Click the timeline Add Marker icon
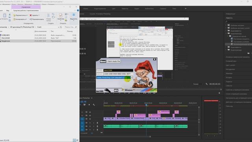Viewport: 252px width, 142px height. pyautogui.click(x=89, y=105)
